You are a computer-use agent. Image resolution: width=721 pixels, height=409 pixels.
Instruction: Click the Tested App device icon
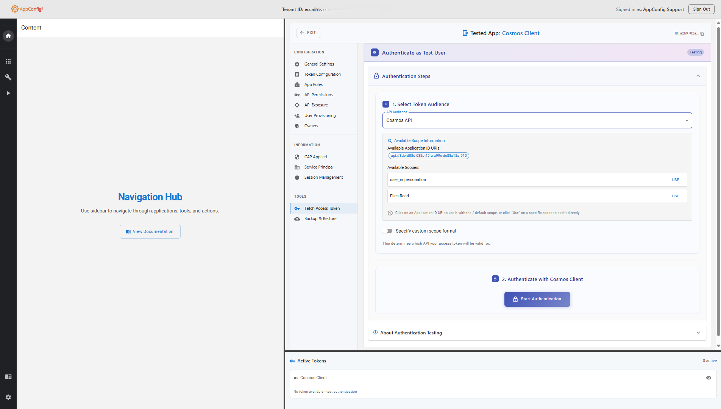pos(465,33)
